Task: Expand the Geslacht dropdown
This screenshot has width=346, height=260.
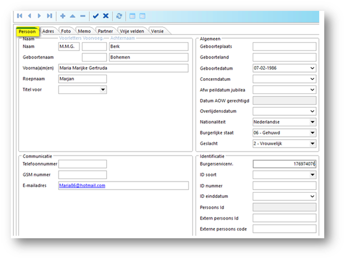Action: point(312,143)
